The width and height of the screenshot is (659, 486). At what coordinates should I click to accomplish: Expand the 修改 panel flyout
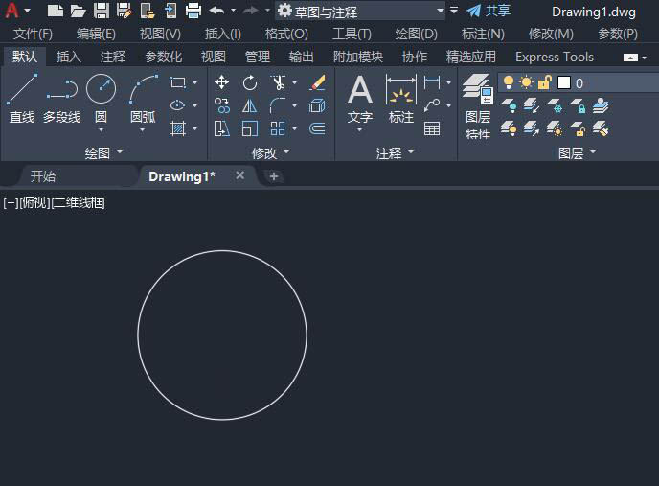271,152
